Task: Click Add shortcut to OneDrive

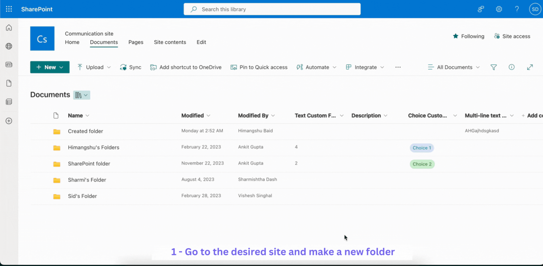Action: [x=186, y=67]
